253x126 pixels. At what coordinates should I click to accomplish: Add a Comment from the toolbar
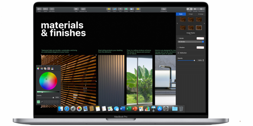tap(138, 9)
